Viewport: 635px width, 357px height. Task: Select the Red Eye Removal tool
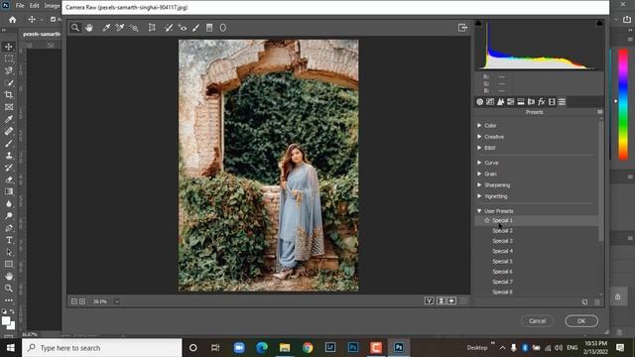(x=183, y=28)
